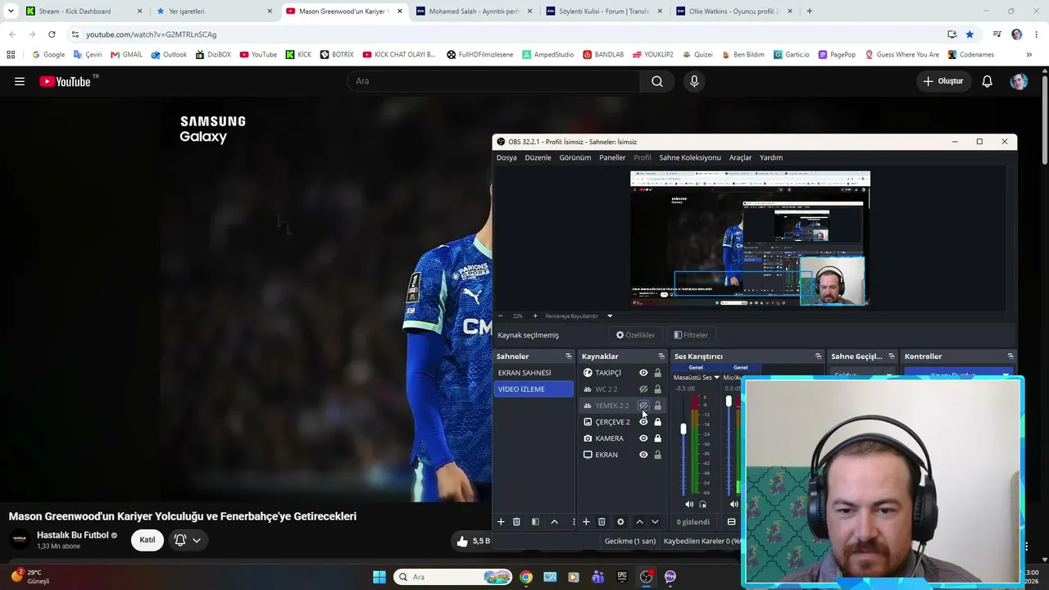Image resolution: width=1049 pixels, height=590 pixels.
Task: Toggle lock on EKRAN source
Action: click(657, 455)
